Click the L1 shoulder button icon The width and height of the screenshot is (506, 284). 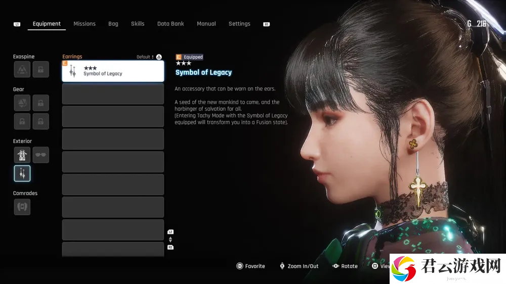(17, 24)
